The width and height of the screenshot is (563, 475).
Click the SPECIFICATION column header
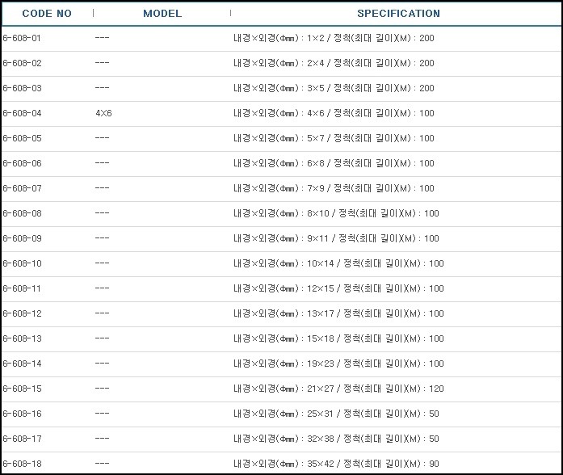coord(398,14)
